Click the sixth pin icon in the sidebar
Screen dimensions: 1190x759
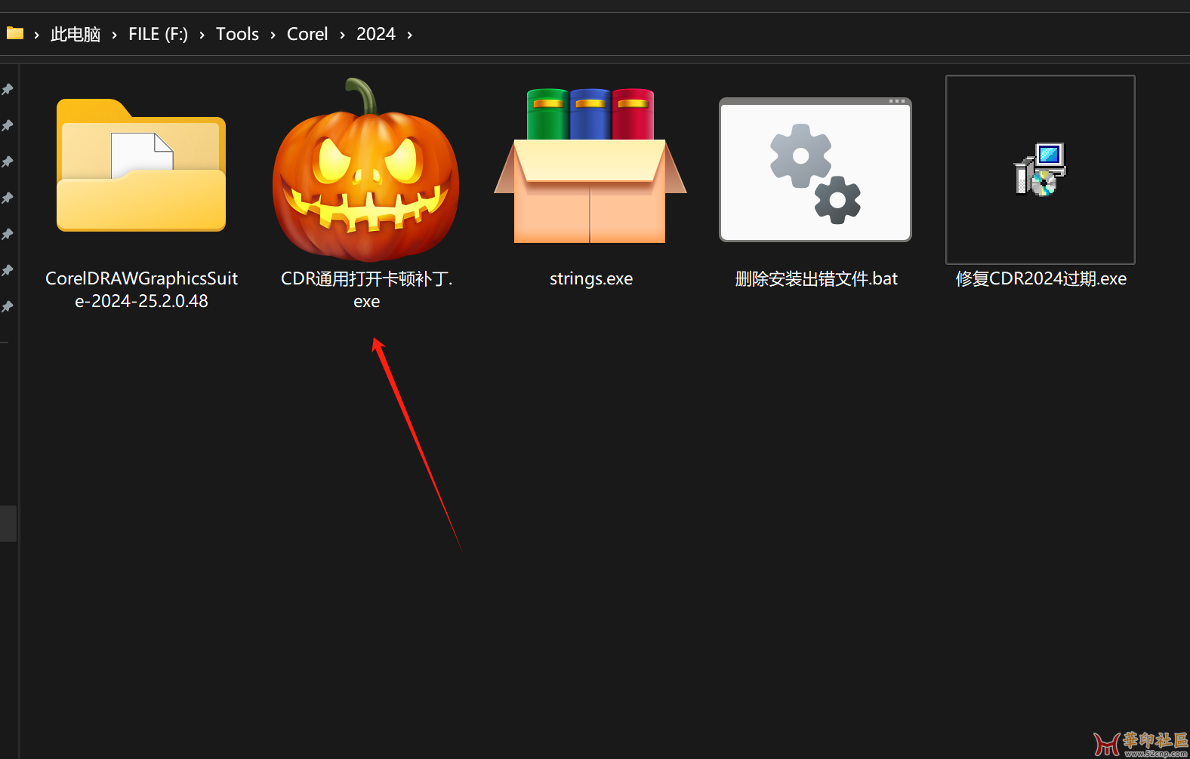(8, 270)
